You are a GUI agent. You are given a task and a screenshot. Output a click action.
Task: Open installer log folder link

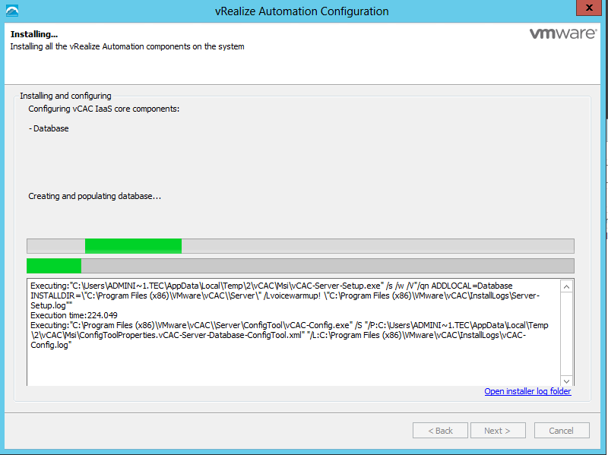pyautogui.click(x=527, y=391)
